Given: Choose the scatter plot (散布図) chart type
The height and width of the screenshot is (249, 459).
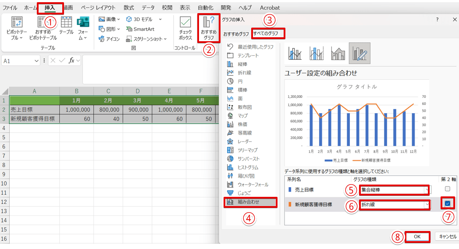Looking at the screenshot, I should point(245,107).
